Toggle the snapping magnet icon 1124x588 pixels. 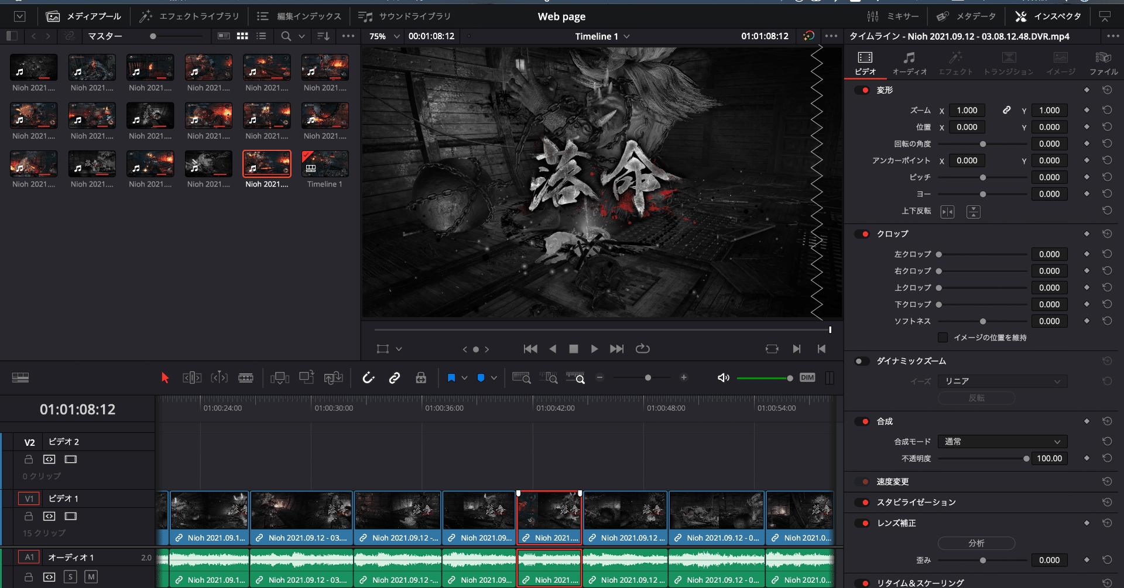368,377
